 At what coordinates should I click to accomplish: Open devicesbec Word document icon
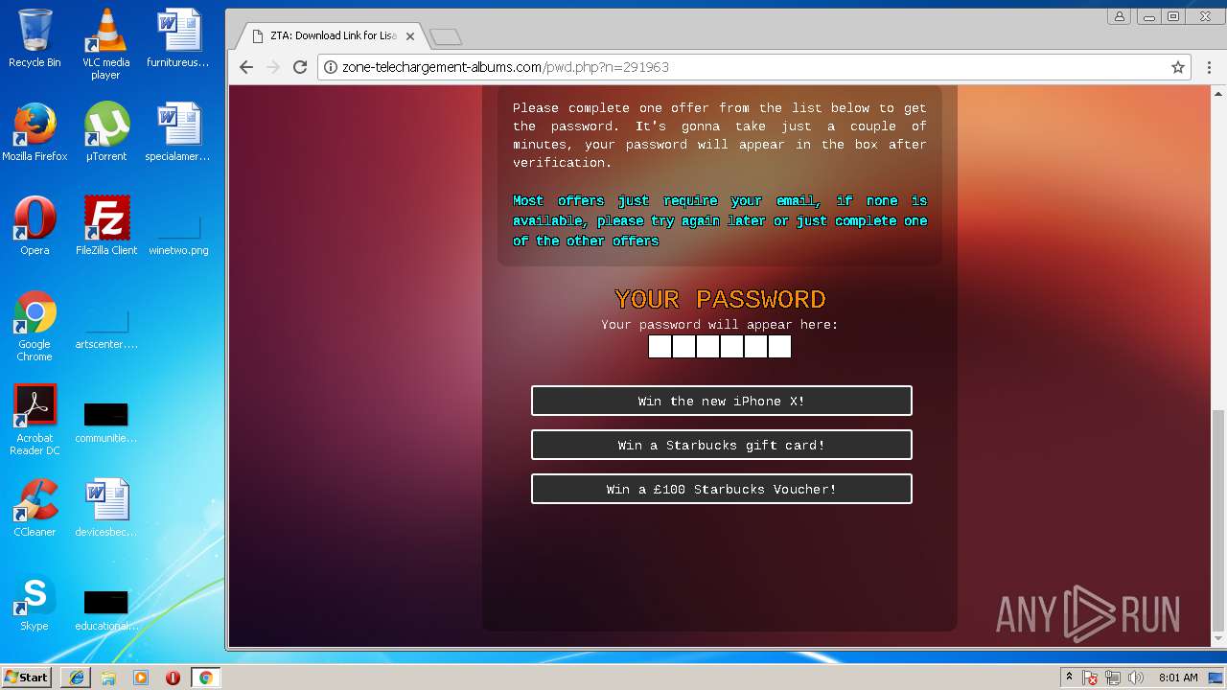pos(106,508)
